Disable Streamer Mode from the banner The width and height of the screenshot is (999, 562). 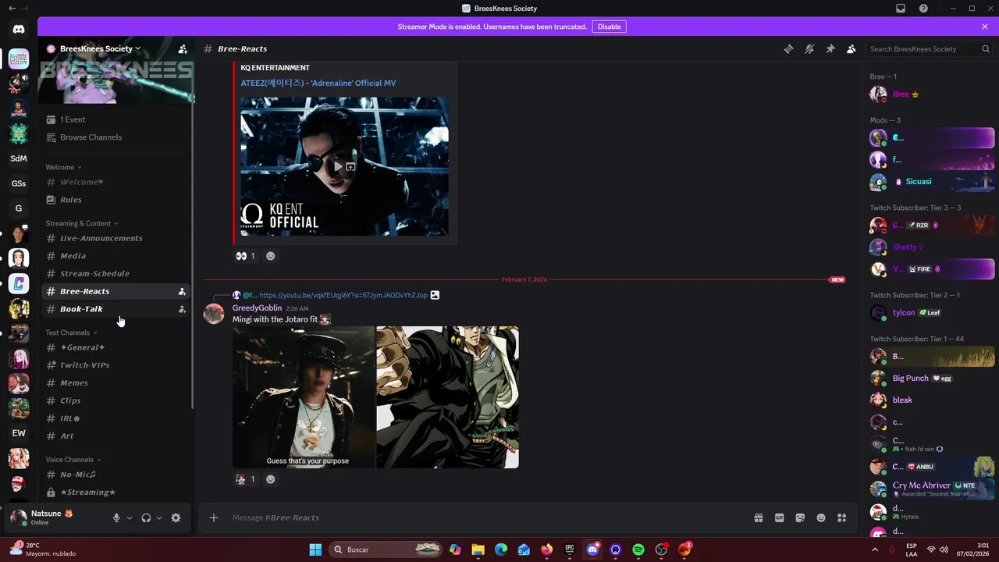pos(609,27)
